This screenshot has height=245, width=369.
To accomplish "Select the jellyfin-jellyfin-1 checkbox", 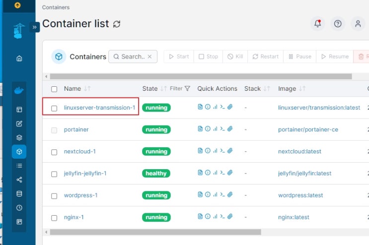I will [x=54, y=174].
